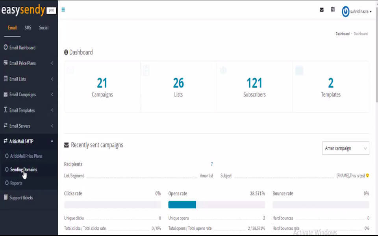Click the Hard bounces label
This screenshot has width=378, height=236.
[x=283, y=218]
